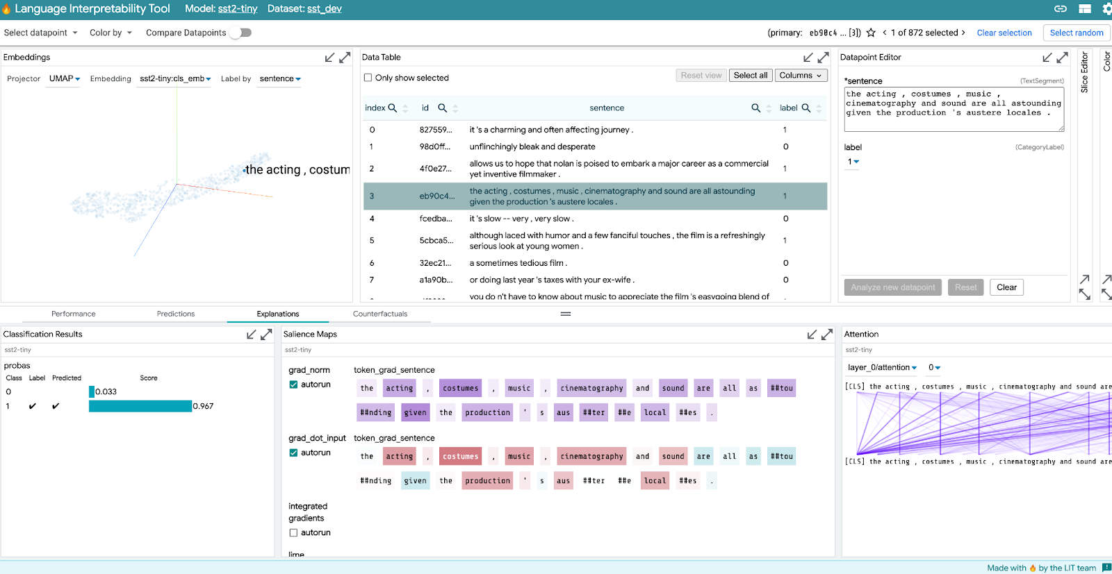Click the sentence text field in Datapoint Editor

(x=953, y=109)
